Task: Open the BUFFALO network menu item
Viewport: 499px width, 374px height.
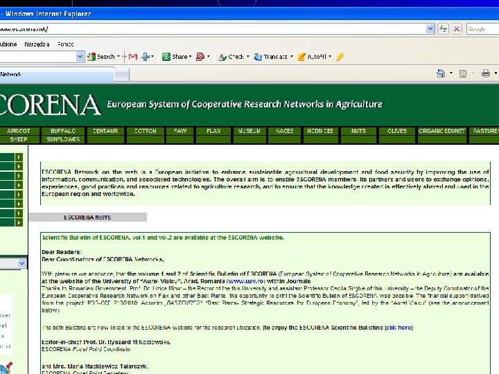Action: [x=63, y=131]
